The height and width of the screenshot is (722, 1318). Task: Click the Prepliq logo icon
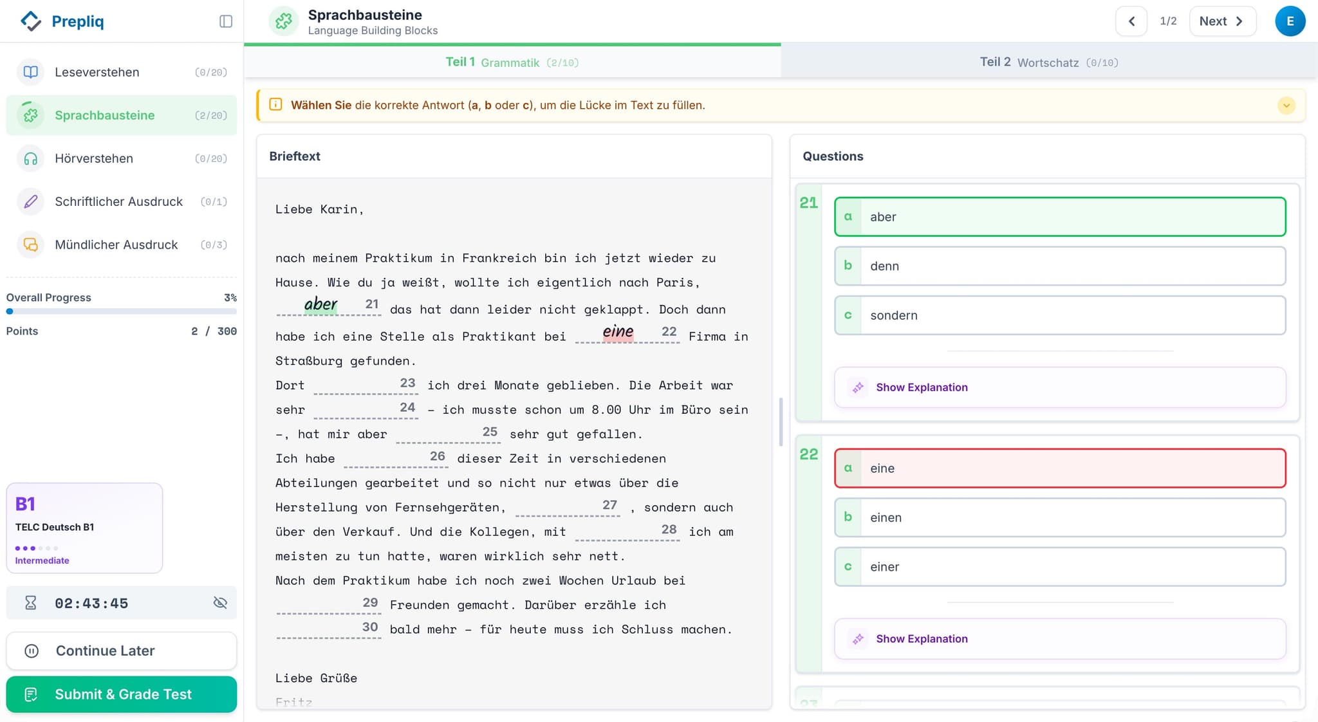tap(31, 21)
